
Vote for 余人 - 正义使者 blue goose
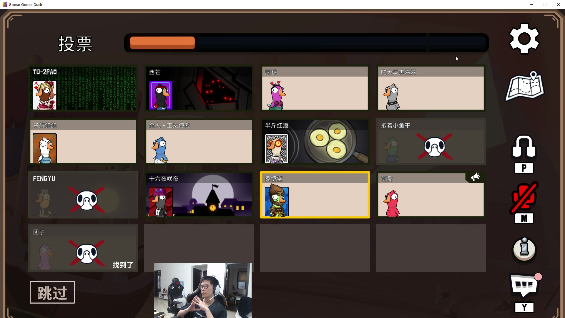[199, 142]
